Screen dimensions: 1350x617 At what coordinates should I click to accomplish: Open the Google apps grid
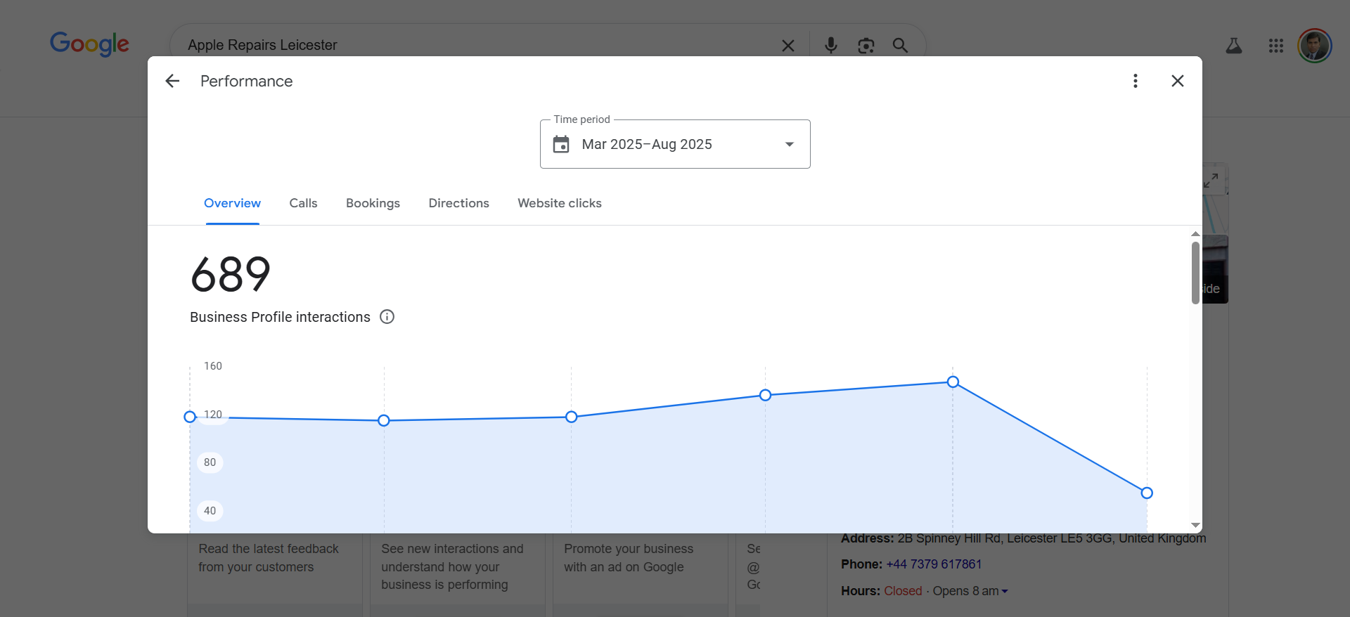pos(1276,46)
